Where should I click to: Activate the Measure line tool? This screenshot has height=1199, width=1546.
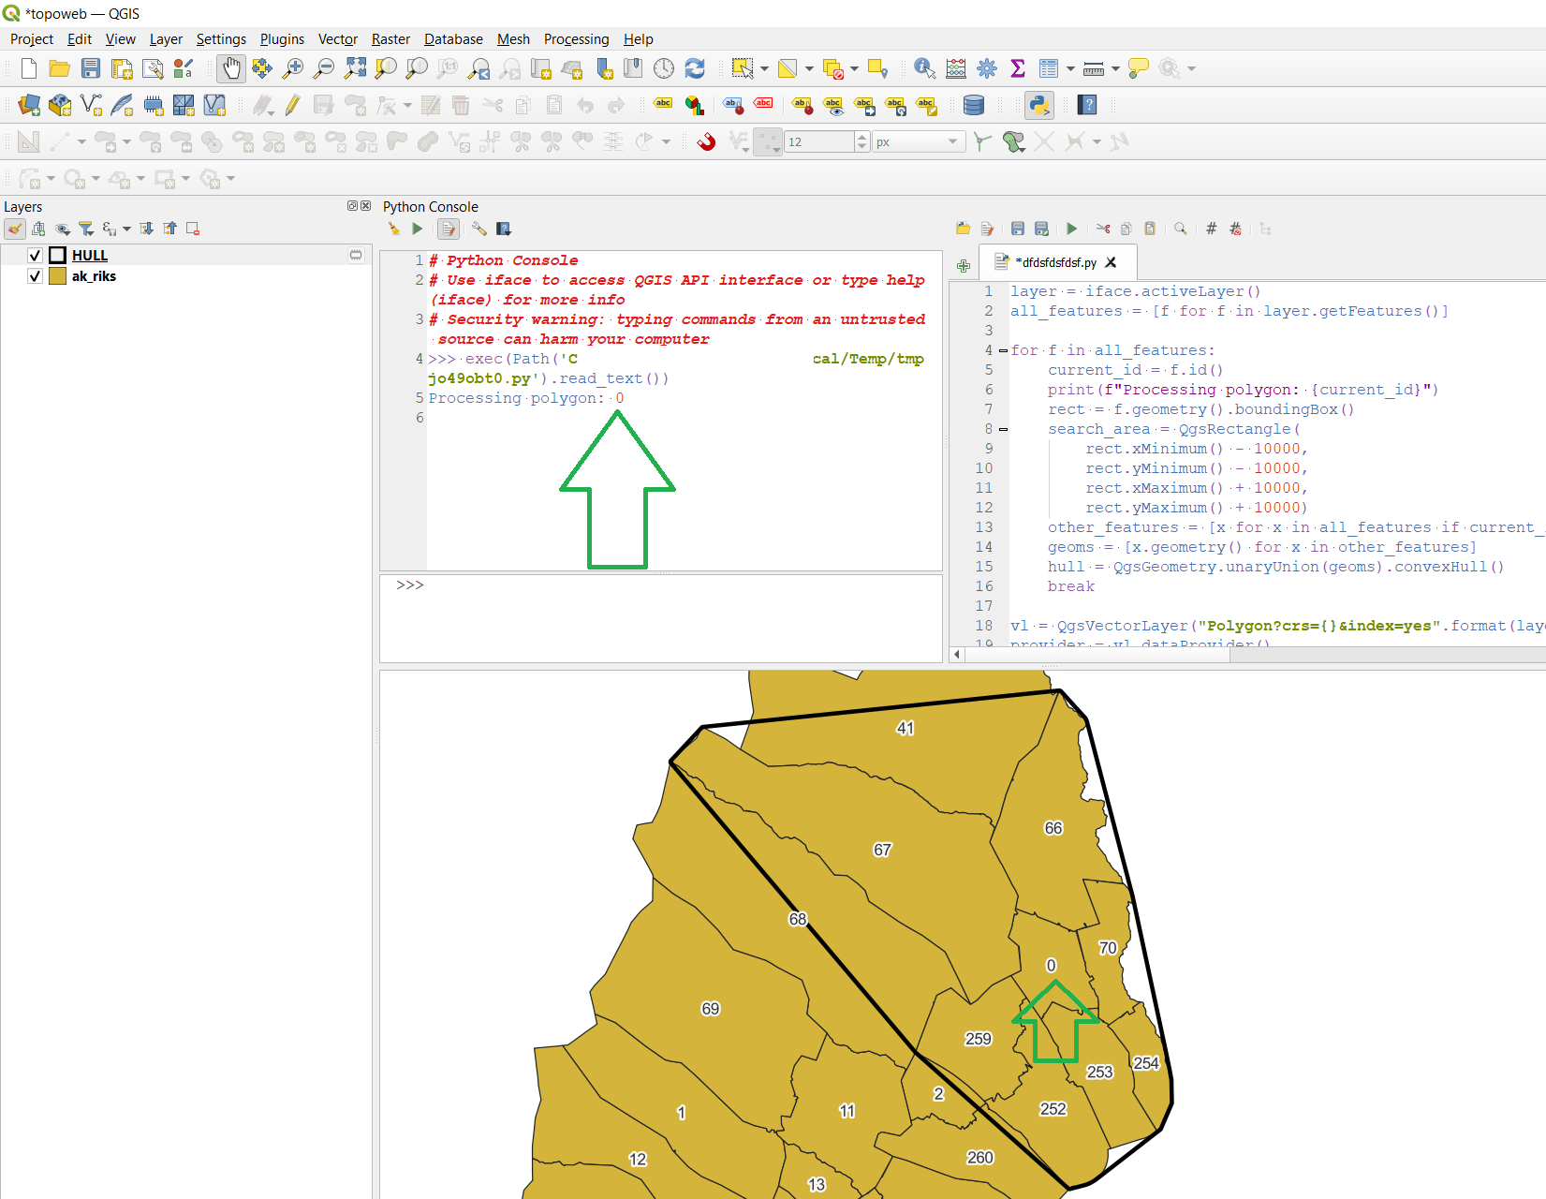click(1093, 68)
